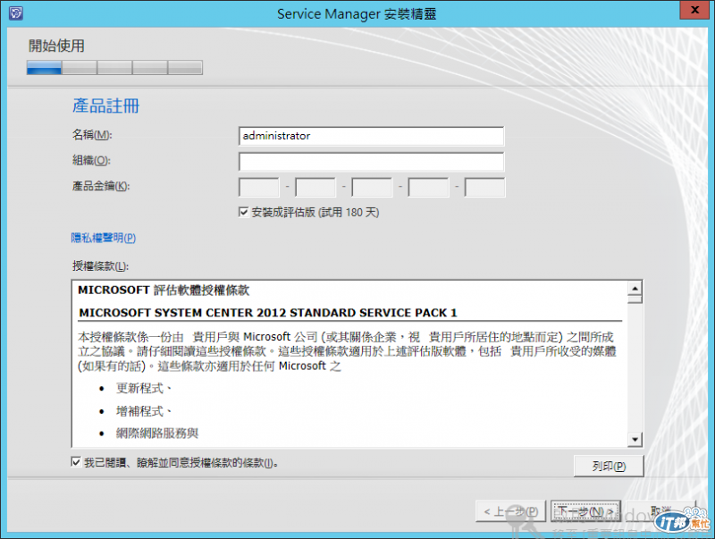Click the 下一步 next button
Screen dimensions: 715x539
(x=585, y=511)
